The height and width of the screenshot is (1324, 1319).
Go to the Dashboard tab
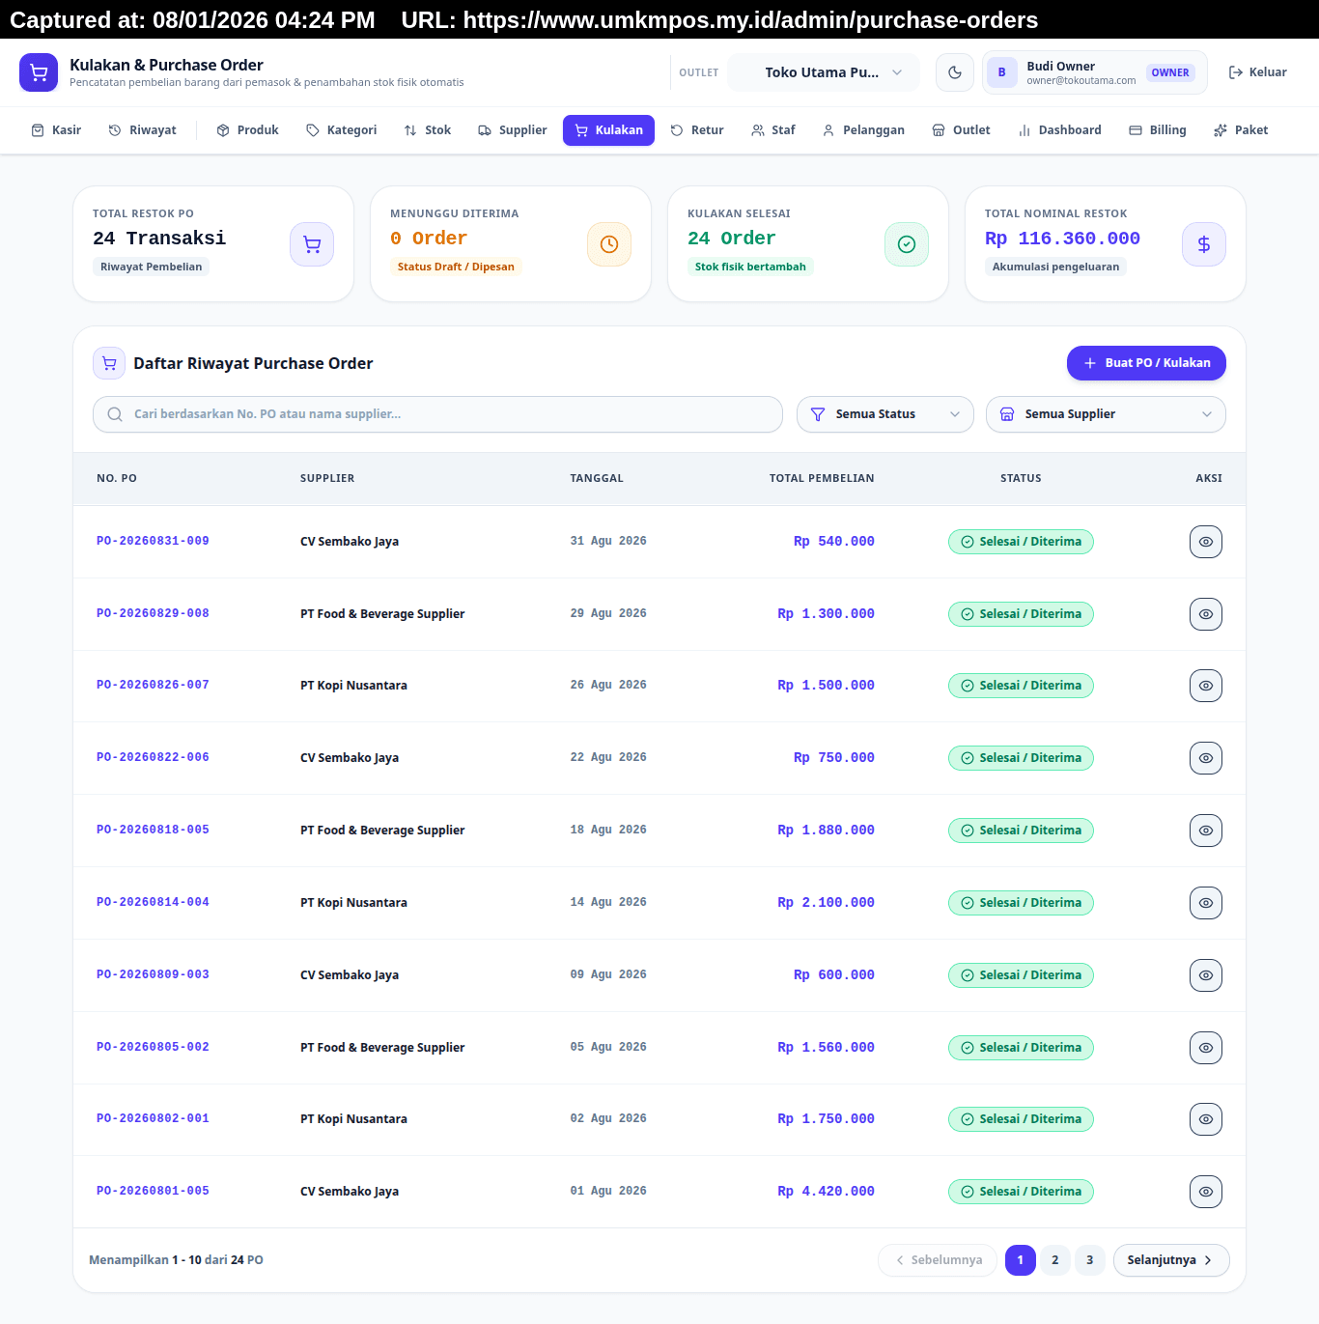point(1059,130)
